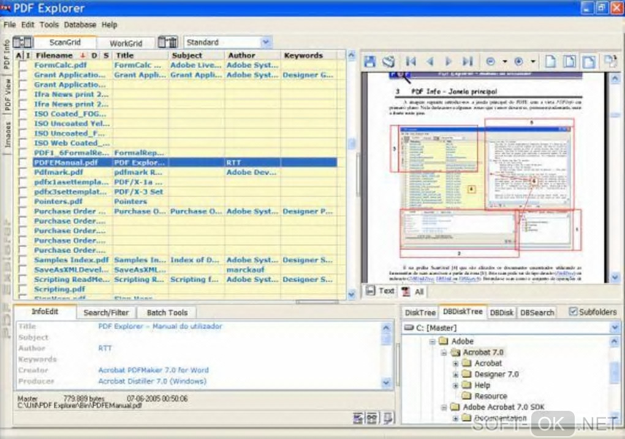The width and height of the screenshot is (625, 439).
Task: Switch to DBSearch tab
Action: pyautogui.click(x=537, y=313)
